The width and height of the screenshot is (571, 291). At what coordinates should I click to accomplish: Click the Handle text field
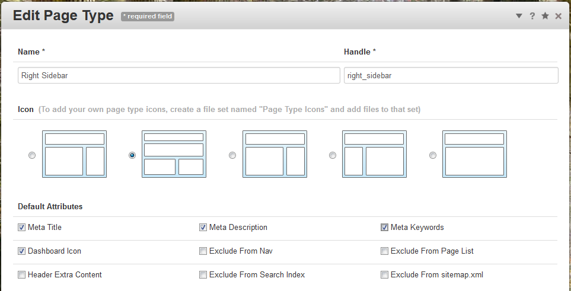tap(451, 75)
